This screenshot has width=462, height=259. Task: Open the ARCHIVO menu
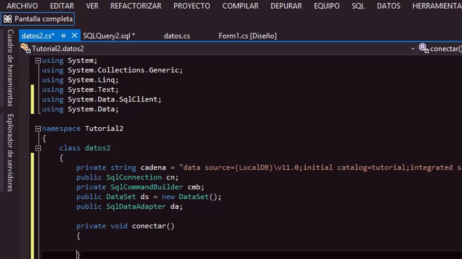(22, 6)
